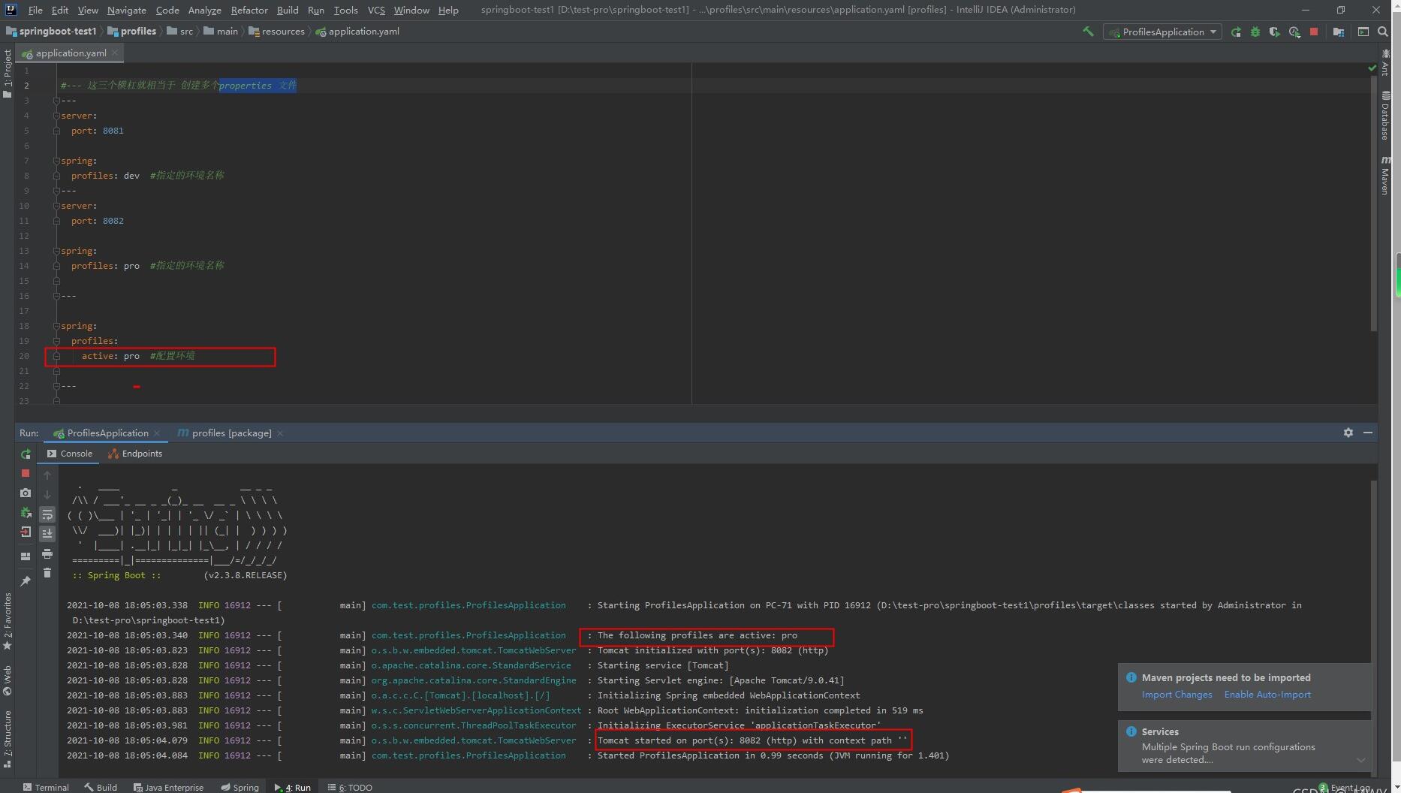This screenshot has width=1401, height=793.
Task: Run with profiler from the main toolbar
Action: [x=1294, y=32]
